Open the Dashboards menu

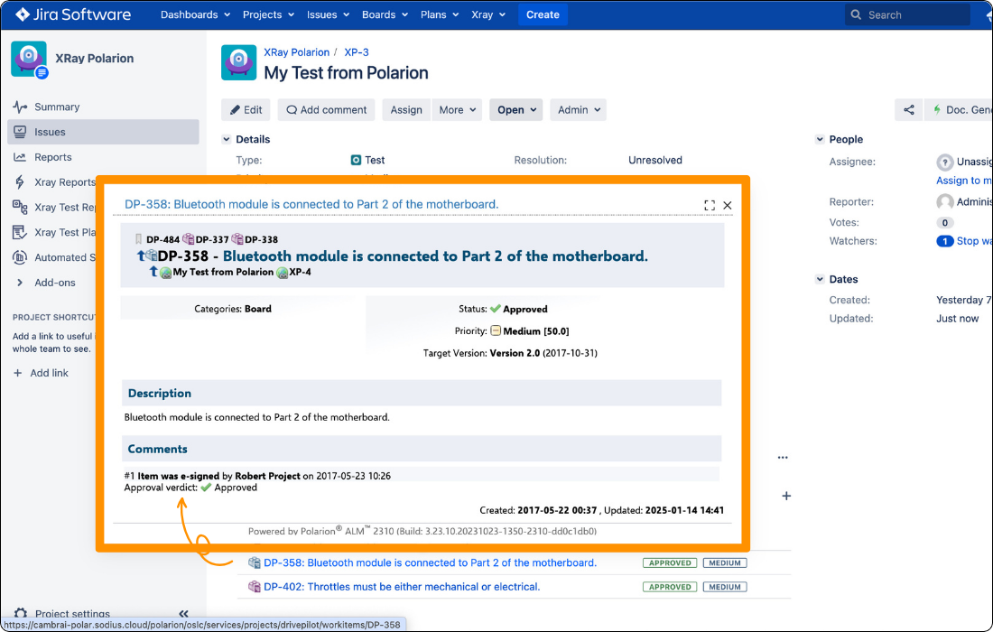click(195, 14)
